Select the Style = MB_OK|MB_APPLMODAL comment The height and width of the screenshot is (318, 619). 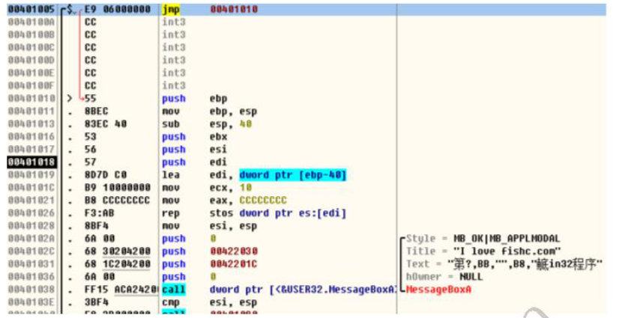point(475,238)
